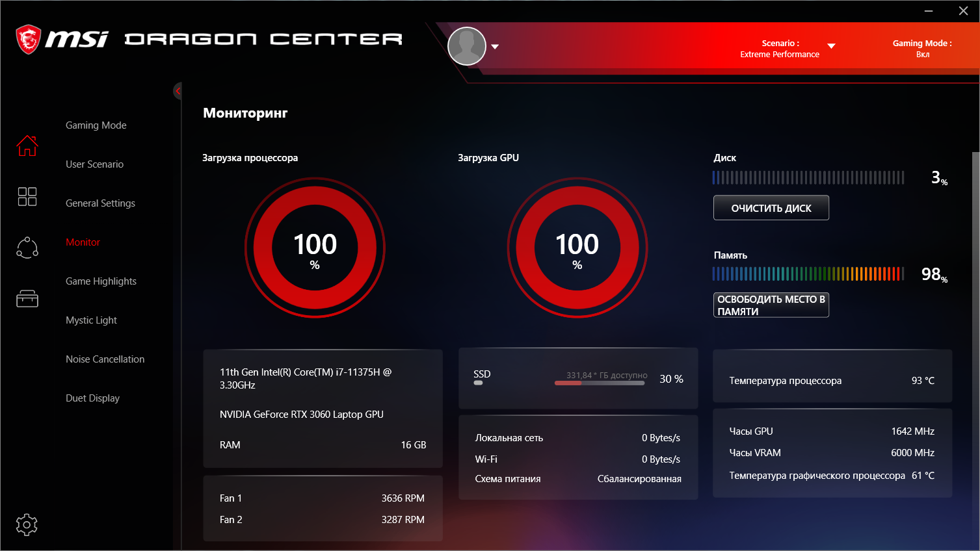The height and width of the screenshot is (551, 980).
Task: Click the Fan 2 speed 3287 RPM
Action: (x=403, y=520)
